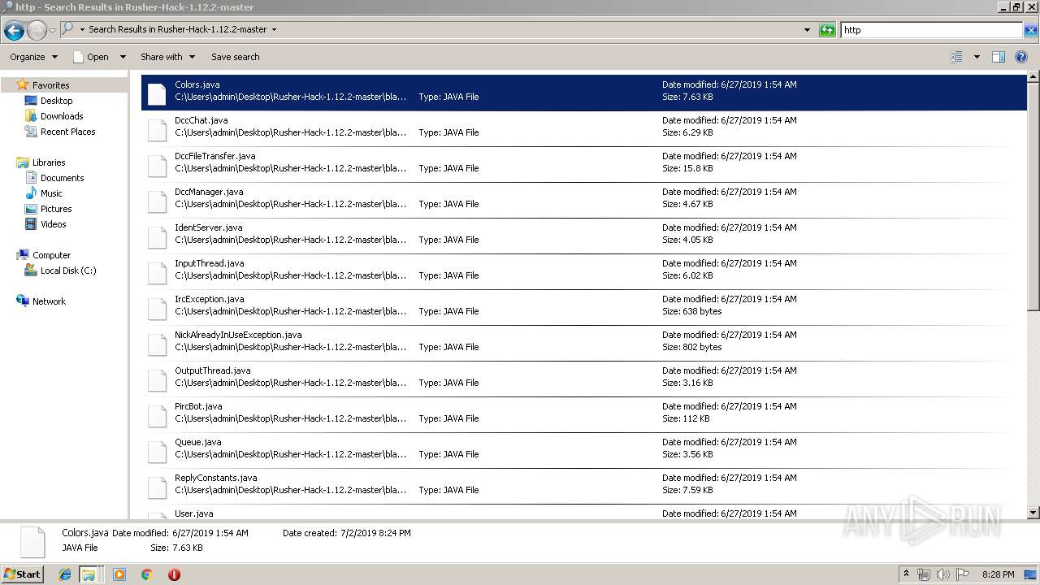Click the 8:28 PM clock
Image resolution: width=1040 pixels, height=585 pixels.
[998, 574]
